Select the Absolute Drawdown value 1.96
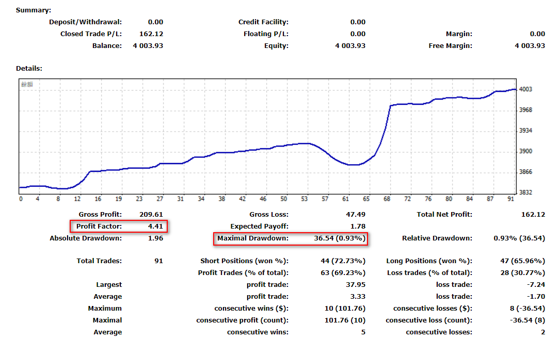 (x=155, y=238)
